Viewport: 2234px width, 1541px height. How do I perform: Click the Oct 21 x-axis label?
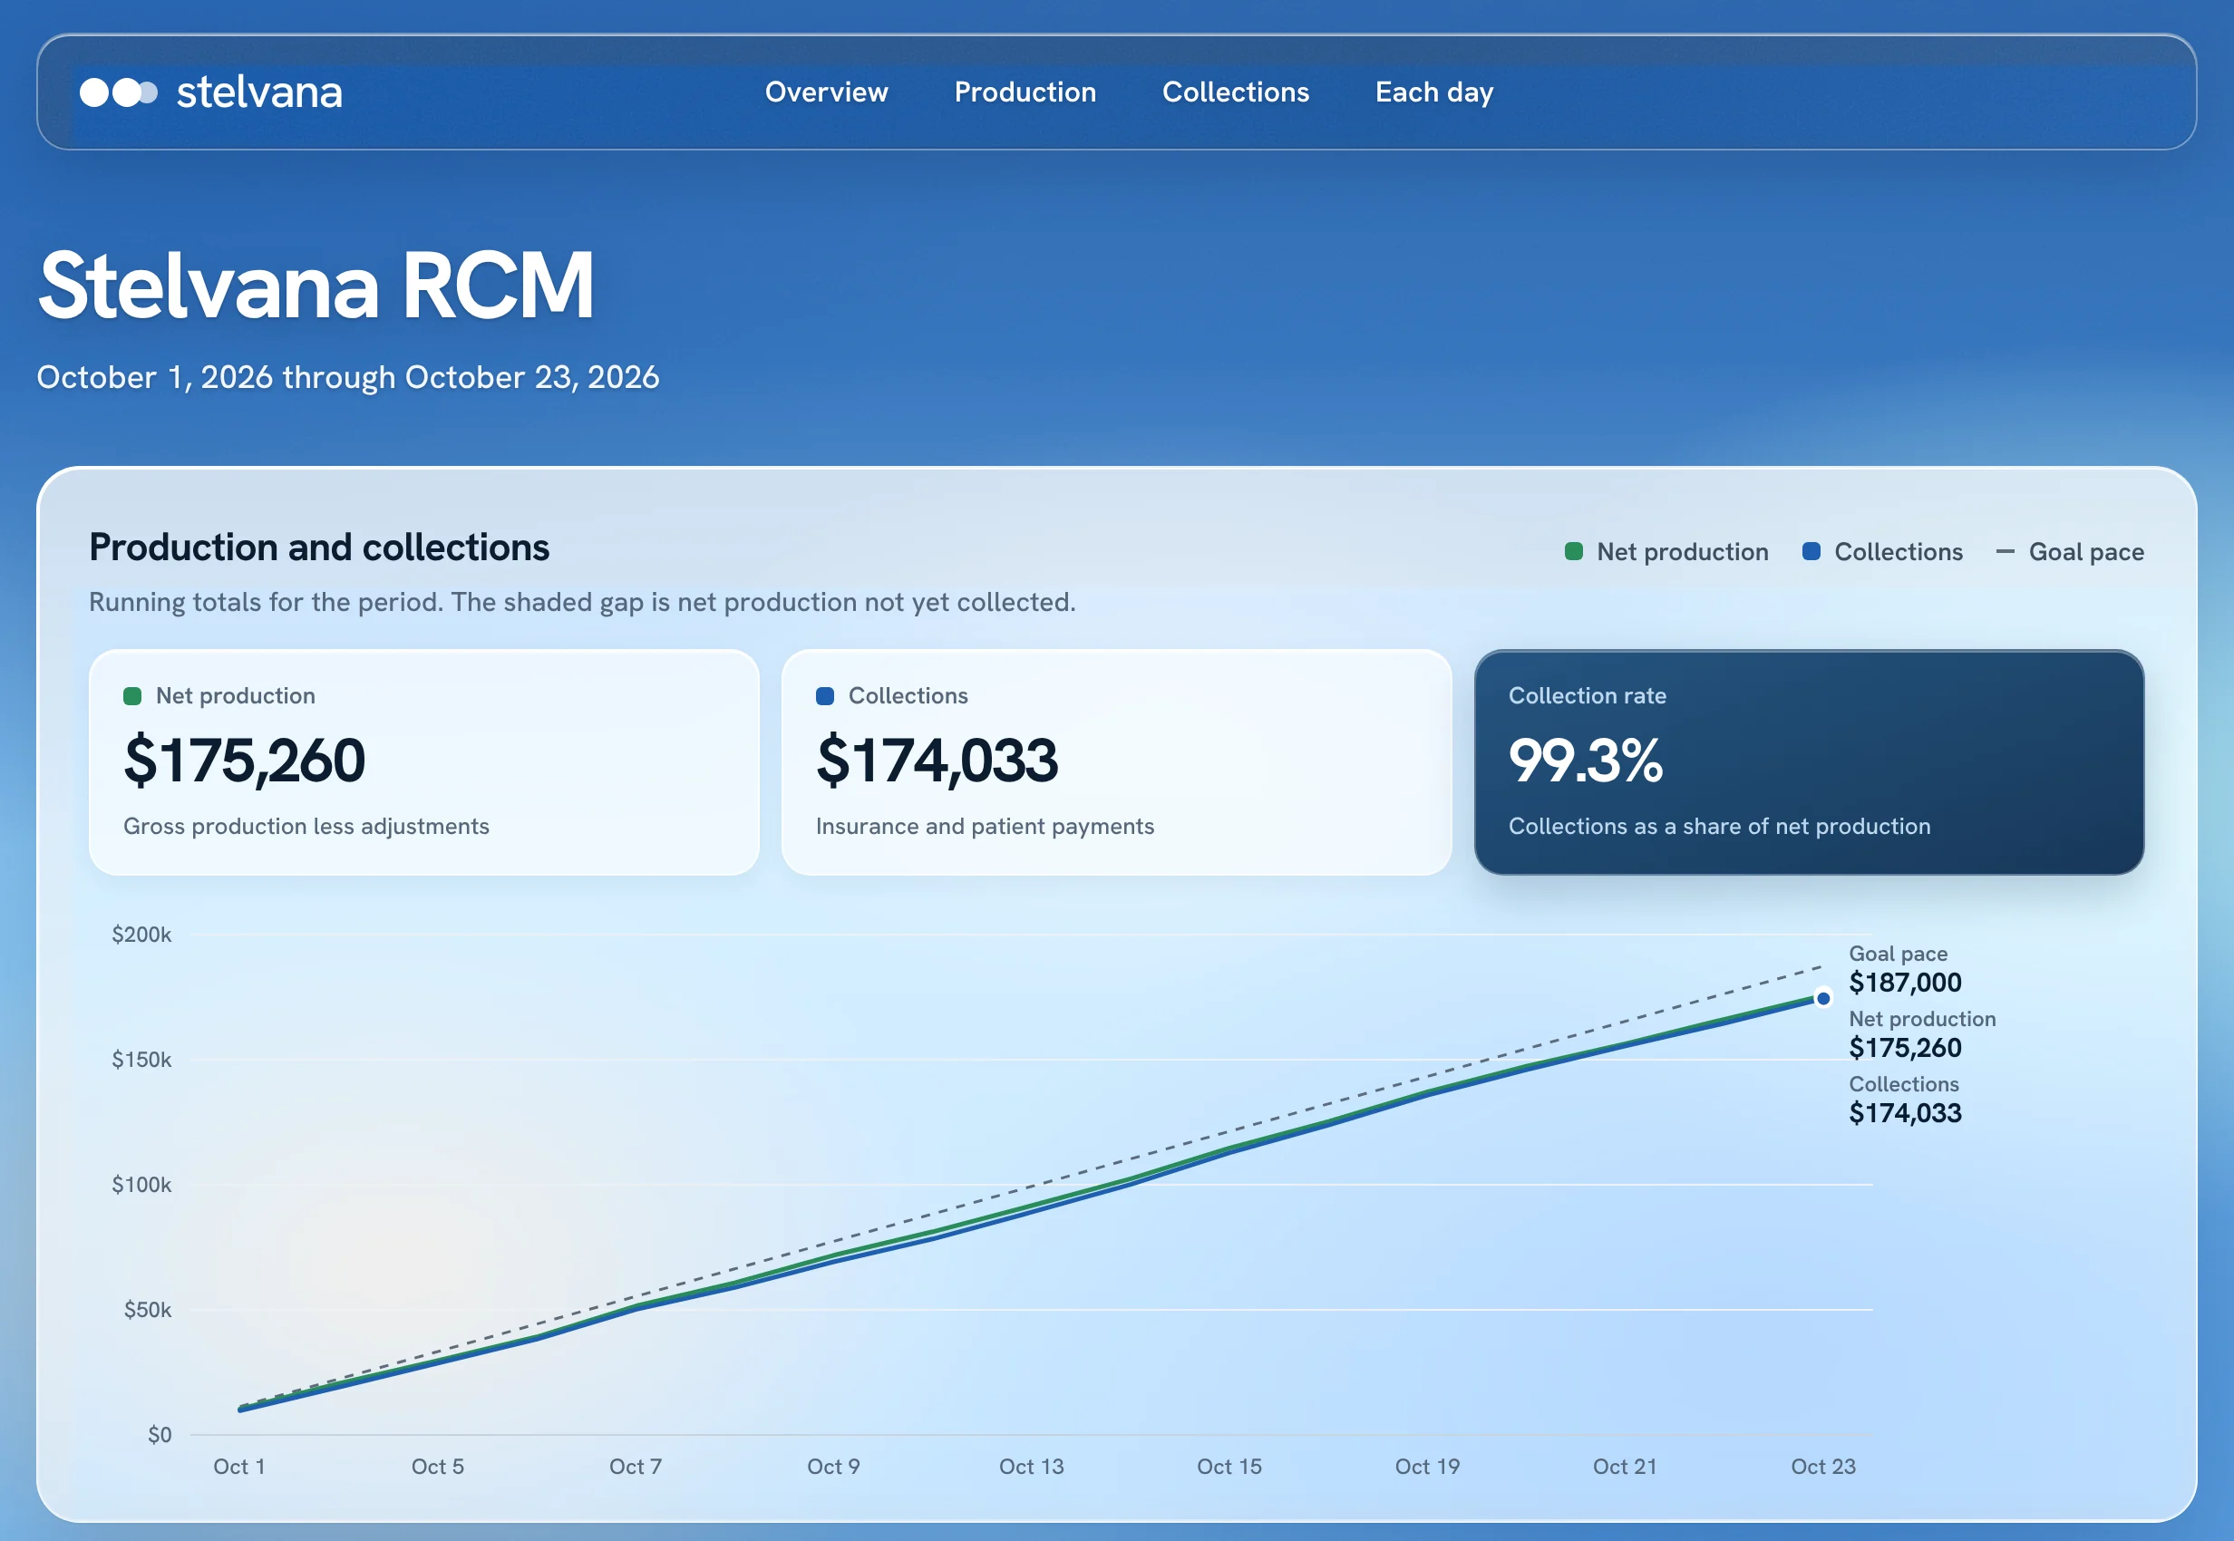[x=1625, y=1467]
